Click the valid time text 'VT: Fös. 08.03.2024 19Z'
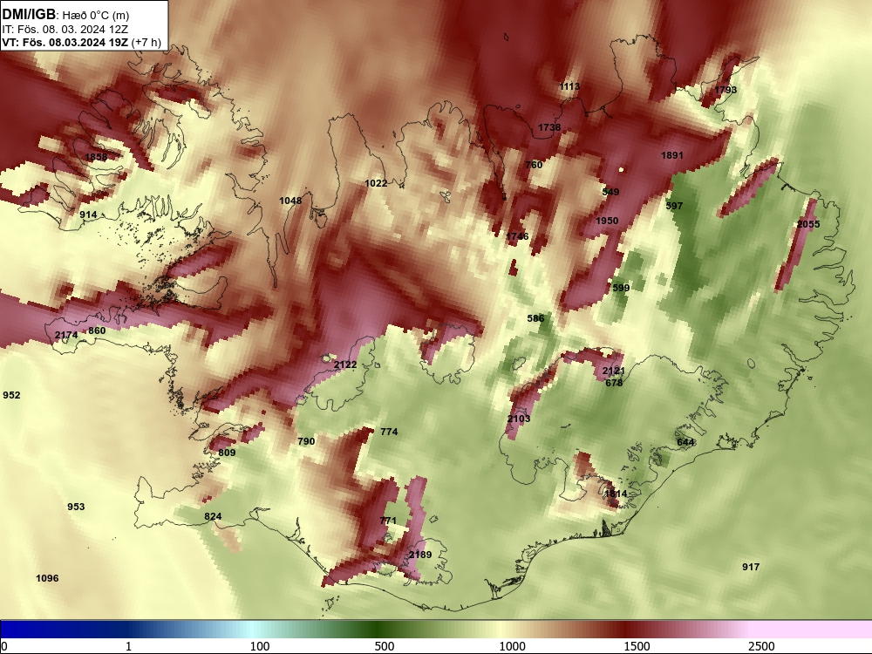Screen dimensions: 872x654 pos(67,42)
